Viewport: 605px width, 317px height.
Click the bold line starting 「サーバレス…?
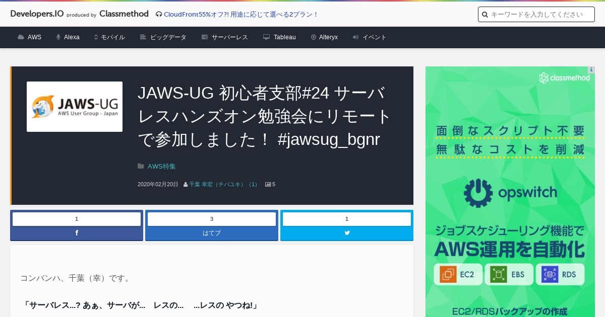pos(140,305)
